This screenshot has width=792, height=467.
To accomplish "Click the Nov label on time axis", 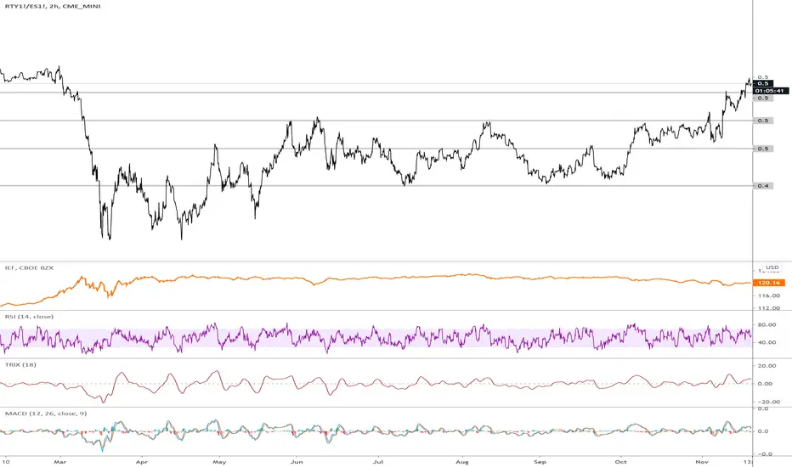I will pos(702,461).
